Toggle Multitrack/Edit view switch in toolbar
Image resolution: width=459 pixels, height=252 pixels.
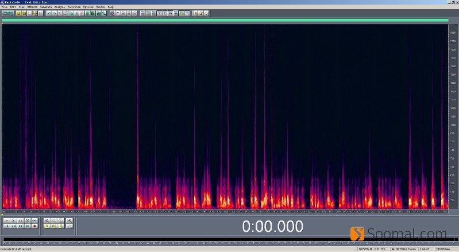[x=7, y=13]
